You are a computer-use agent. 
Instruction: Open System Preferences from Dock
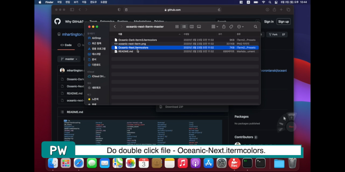[222, 163]
